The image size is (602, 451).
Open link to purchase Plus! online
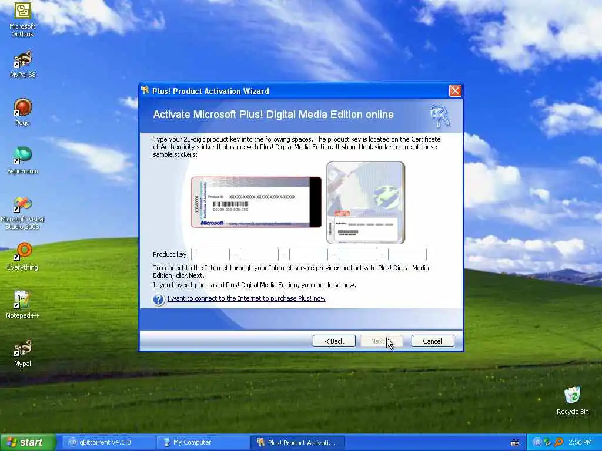tap(246, 298)
